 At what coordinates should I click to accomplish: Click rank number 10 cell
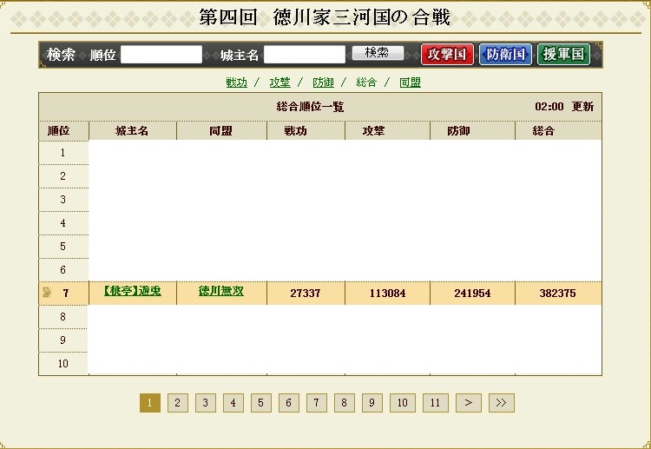(x=63, y=363)
